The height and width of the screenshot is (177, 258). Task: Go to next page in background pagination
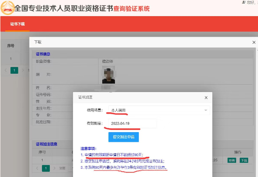(x=23, y=70)
